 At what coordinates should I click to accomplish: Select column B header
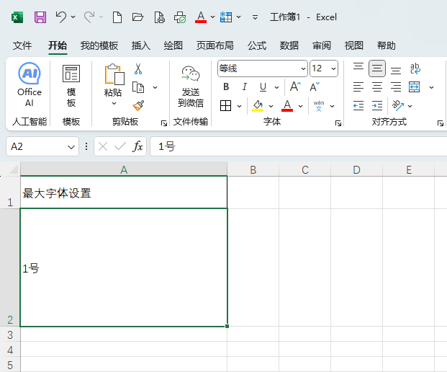pos(253,170)
